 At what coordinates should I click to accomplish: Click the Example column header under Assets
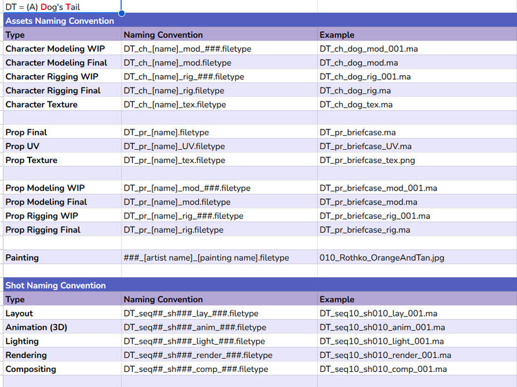334,35
